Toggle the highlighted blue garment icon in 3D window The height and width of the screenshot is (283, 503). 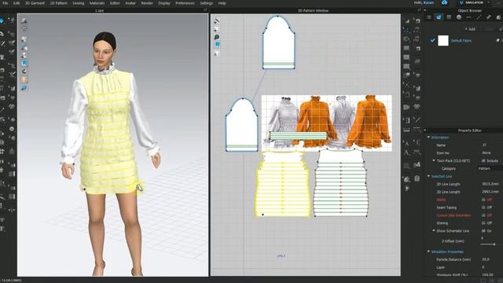(x=24, y=63)
